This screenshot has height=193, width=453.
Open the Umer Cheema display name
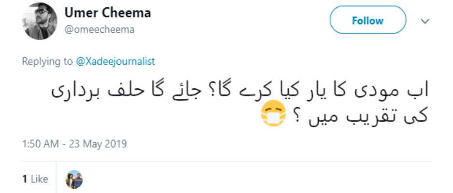coord(107,13)
